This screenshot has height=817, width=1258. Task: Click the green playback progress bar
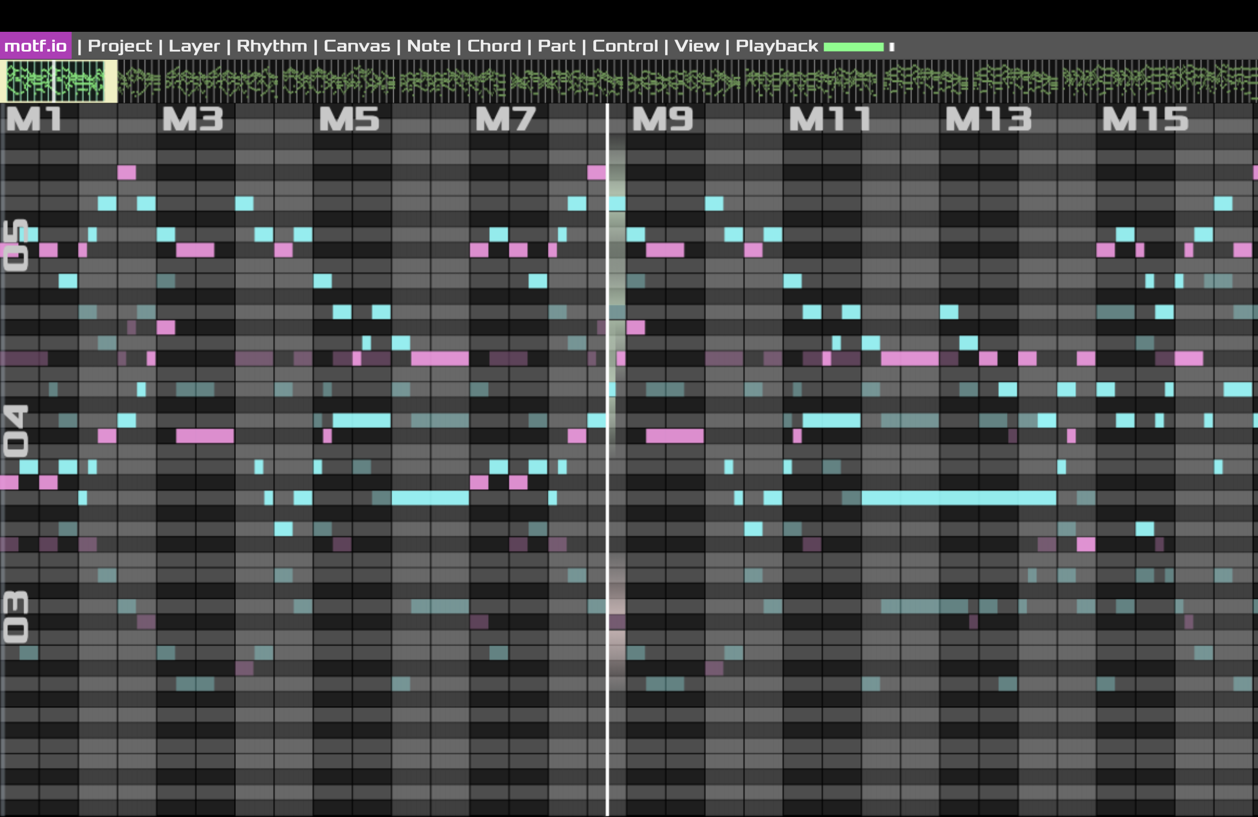[854, 47]
